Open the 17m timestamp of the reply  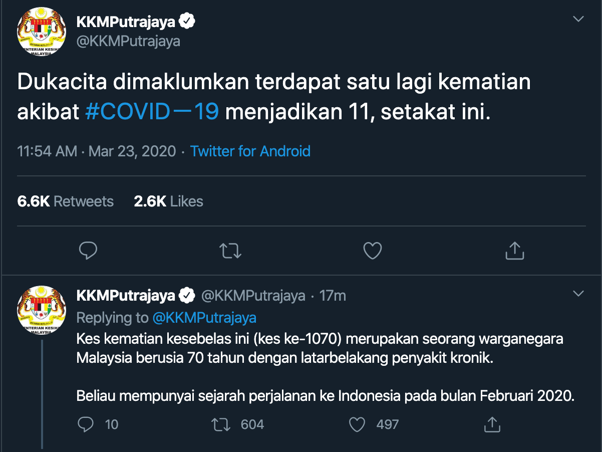click(x=333, y=296)
